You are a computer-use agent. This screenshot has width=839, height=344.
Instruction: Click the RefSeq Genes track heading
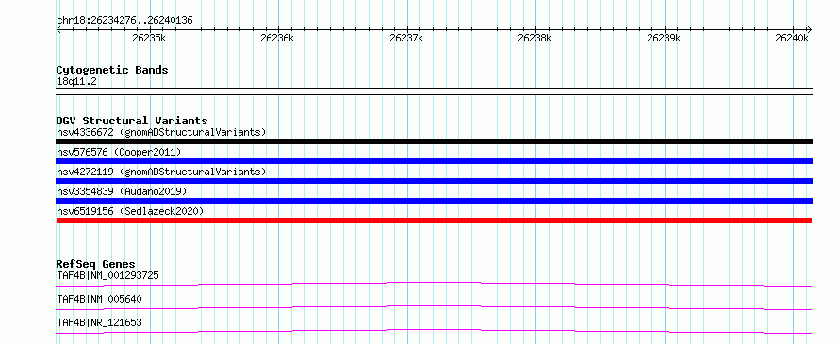click(96, 264)
